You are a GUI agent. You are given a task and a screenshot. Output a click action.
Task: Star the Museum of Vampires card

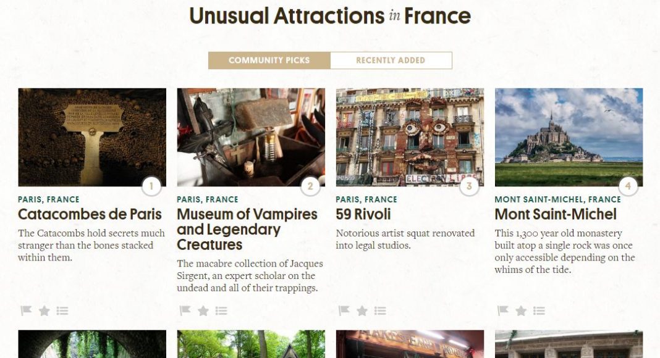coord(203,310)
